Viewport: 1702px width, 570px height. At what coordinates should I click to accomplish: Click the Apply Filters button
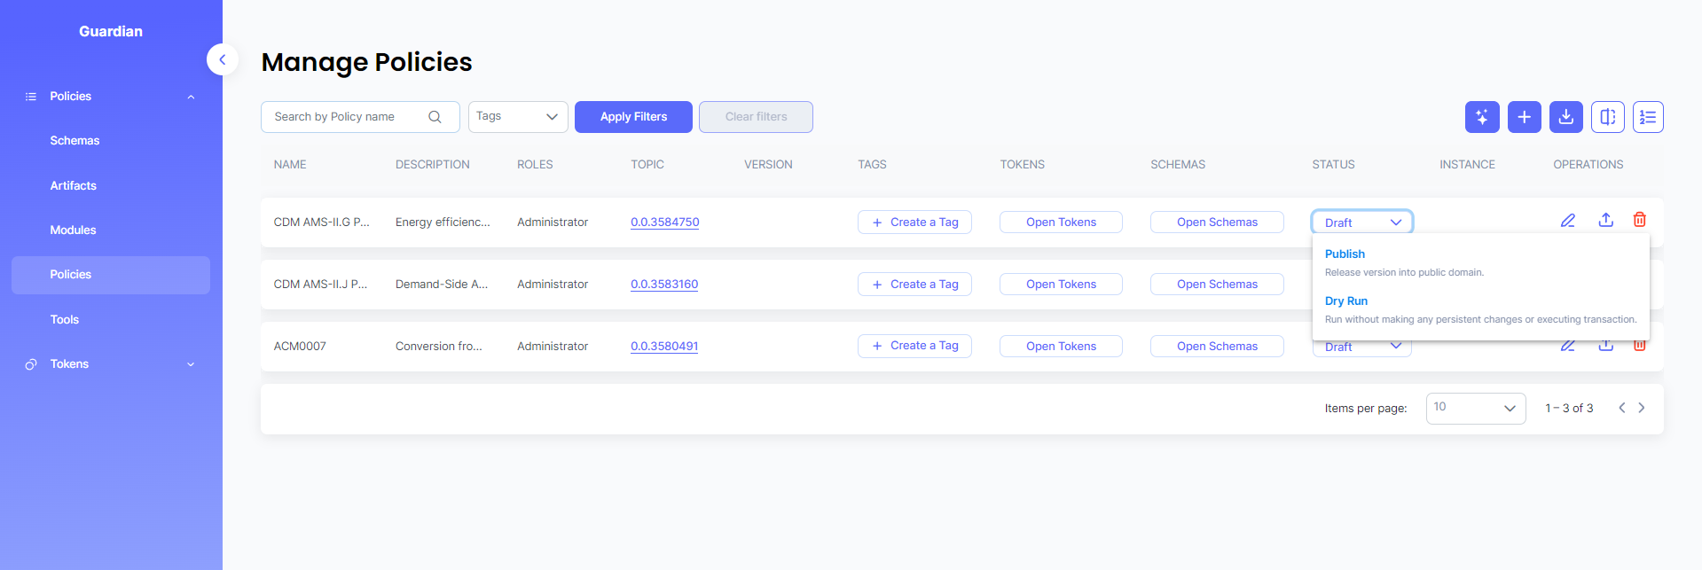tap(633, 117)
